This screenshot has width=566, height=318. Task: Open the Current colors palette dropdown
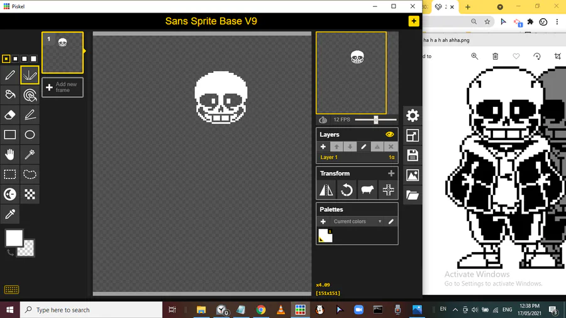click(357, 221)
